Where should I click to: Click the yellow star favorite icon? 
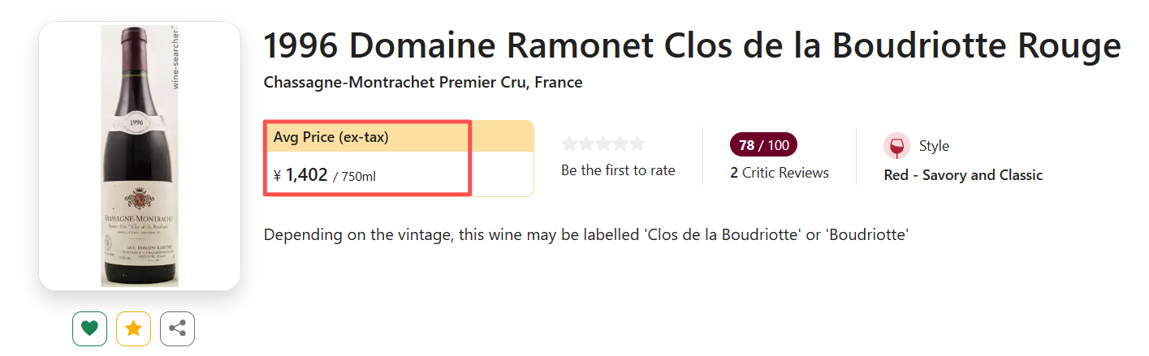133,328
